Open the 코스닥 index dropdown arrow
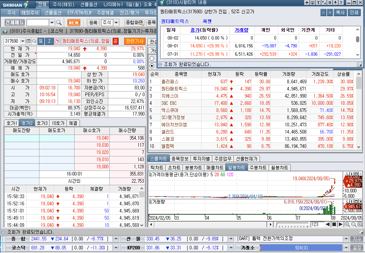This screenshot has height=253, width=365. pos(116,248)
